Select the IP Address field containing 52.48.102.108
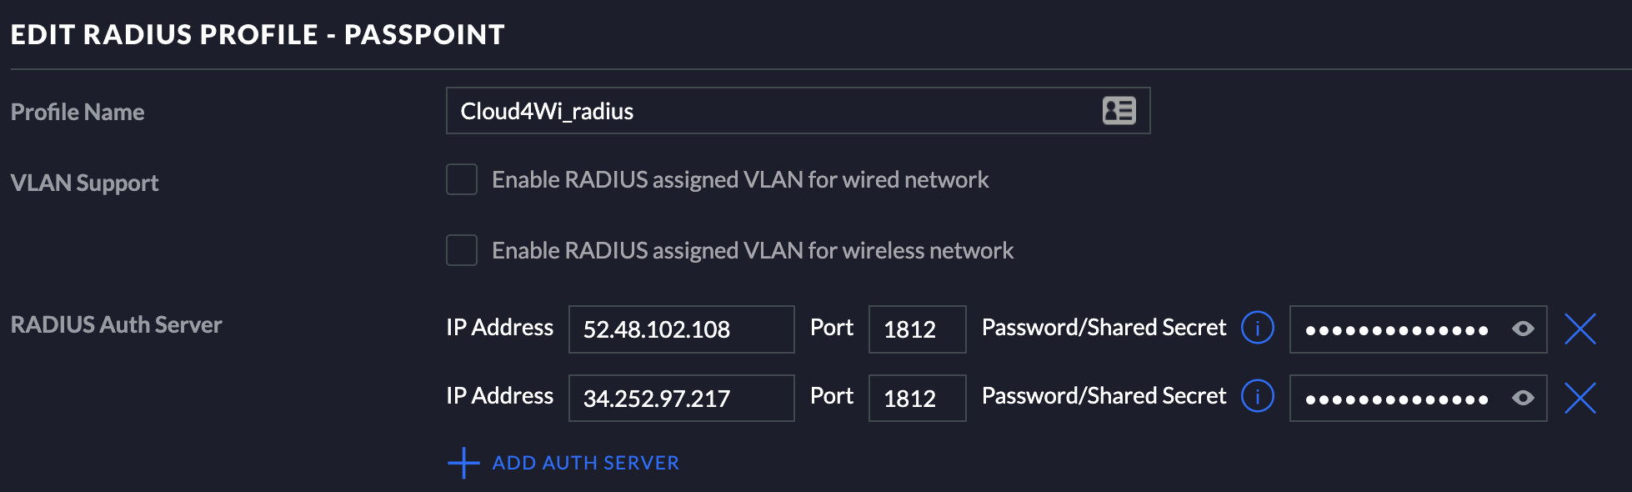This screenshot has height=492, width=1632. 681,329
